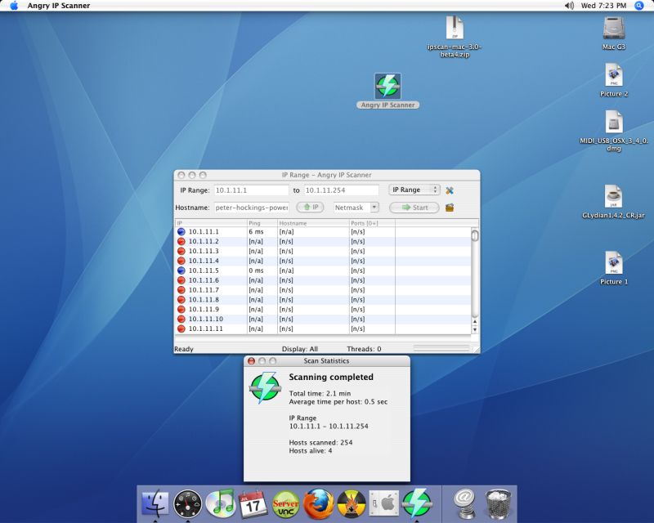654x523 pixels.
Task: Open the Trash in the Dock
Action: coord(498,504)
